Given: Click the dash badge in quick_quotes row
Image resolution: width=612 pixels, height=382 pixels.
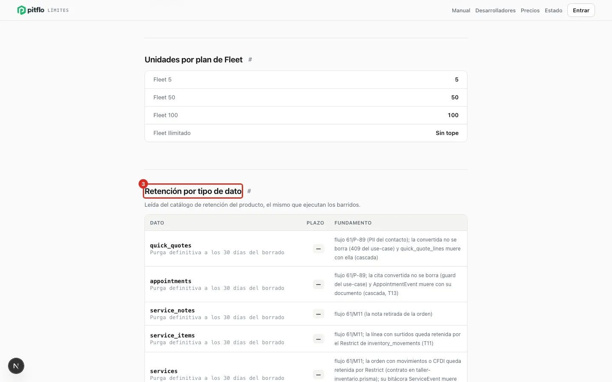Looking at the screenshot, I should coord(318,249).
